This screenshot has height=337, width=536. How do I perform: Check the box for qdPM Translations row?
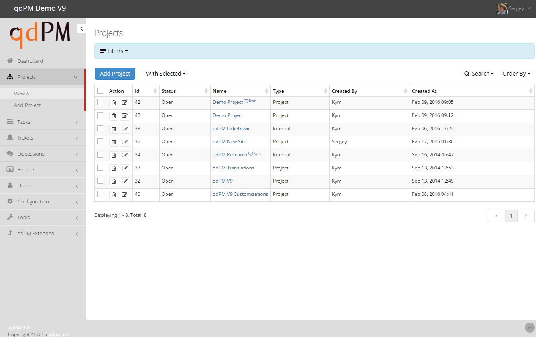[x=100, y=168]
